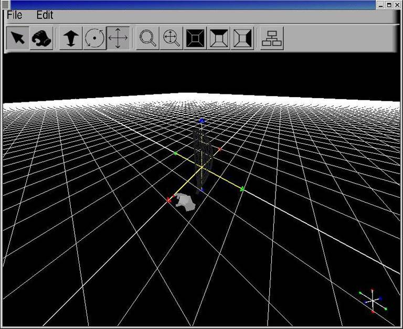The height and width of the screenshot is (329, 403).
Task: Activate the up-down arrow move tool
Action: pos(71,38)
